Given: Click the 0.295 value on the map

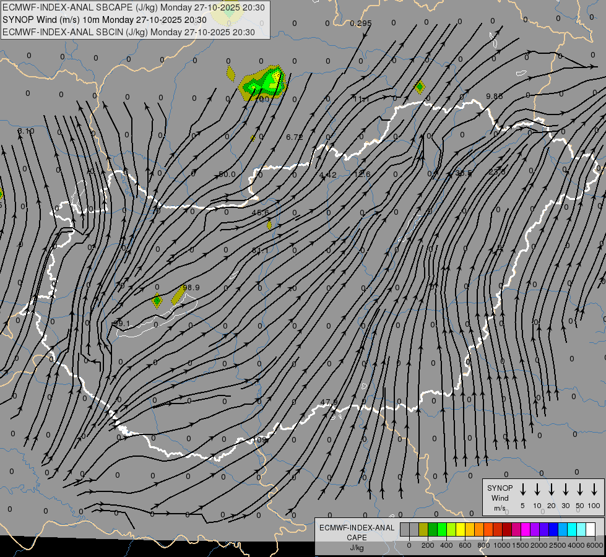Looking at the screenshot, I should click(x=361, y=24).
